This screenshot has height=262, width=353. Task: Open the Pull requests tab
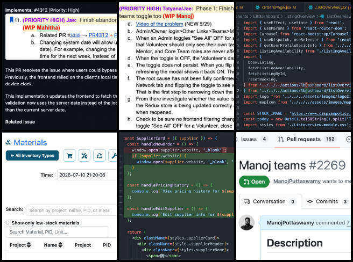click(x=307, y=139)
